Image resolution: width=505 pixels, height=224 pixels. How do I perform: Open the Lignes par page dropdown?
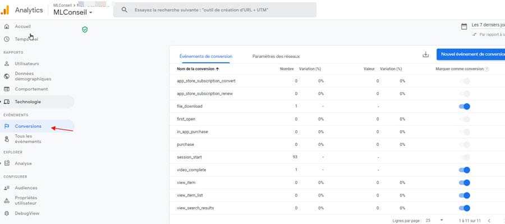click(434, 221)
